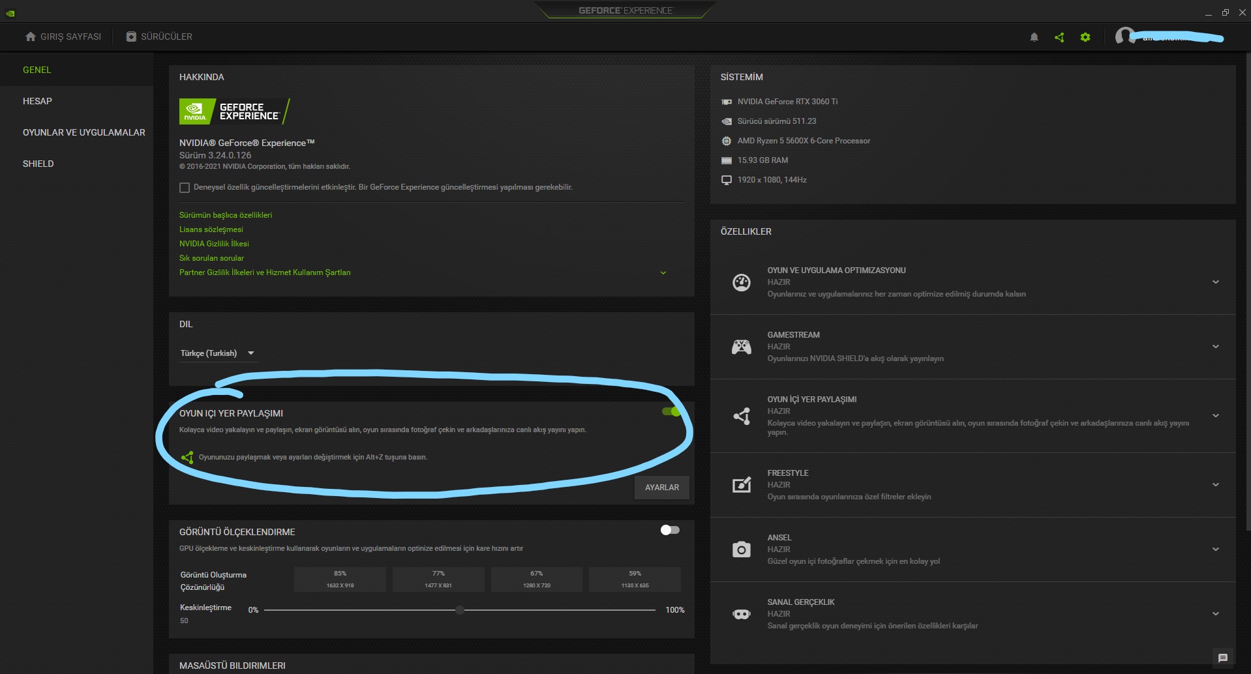Viewport: 1251px width, 674px height.
Task: Expand the Freestyle feature row
Action: pyautogui.click(x=1216, y=485)
